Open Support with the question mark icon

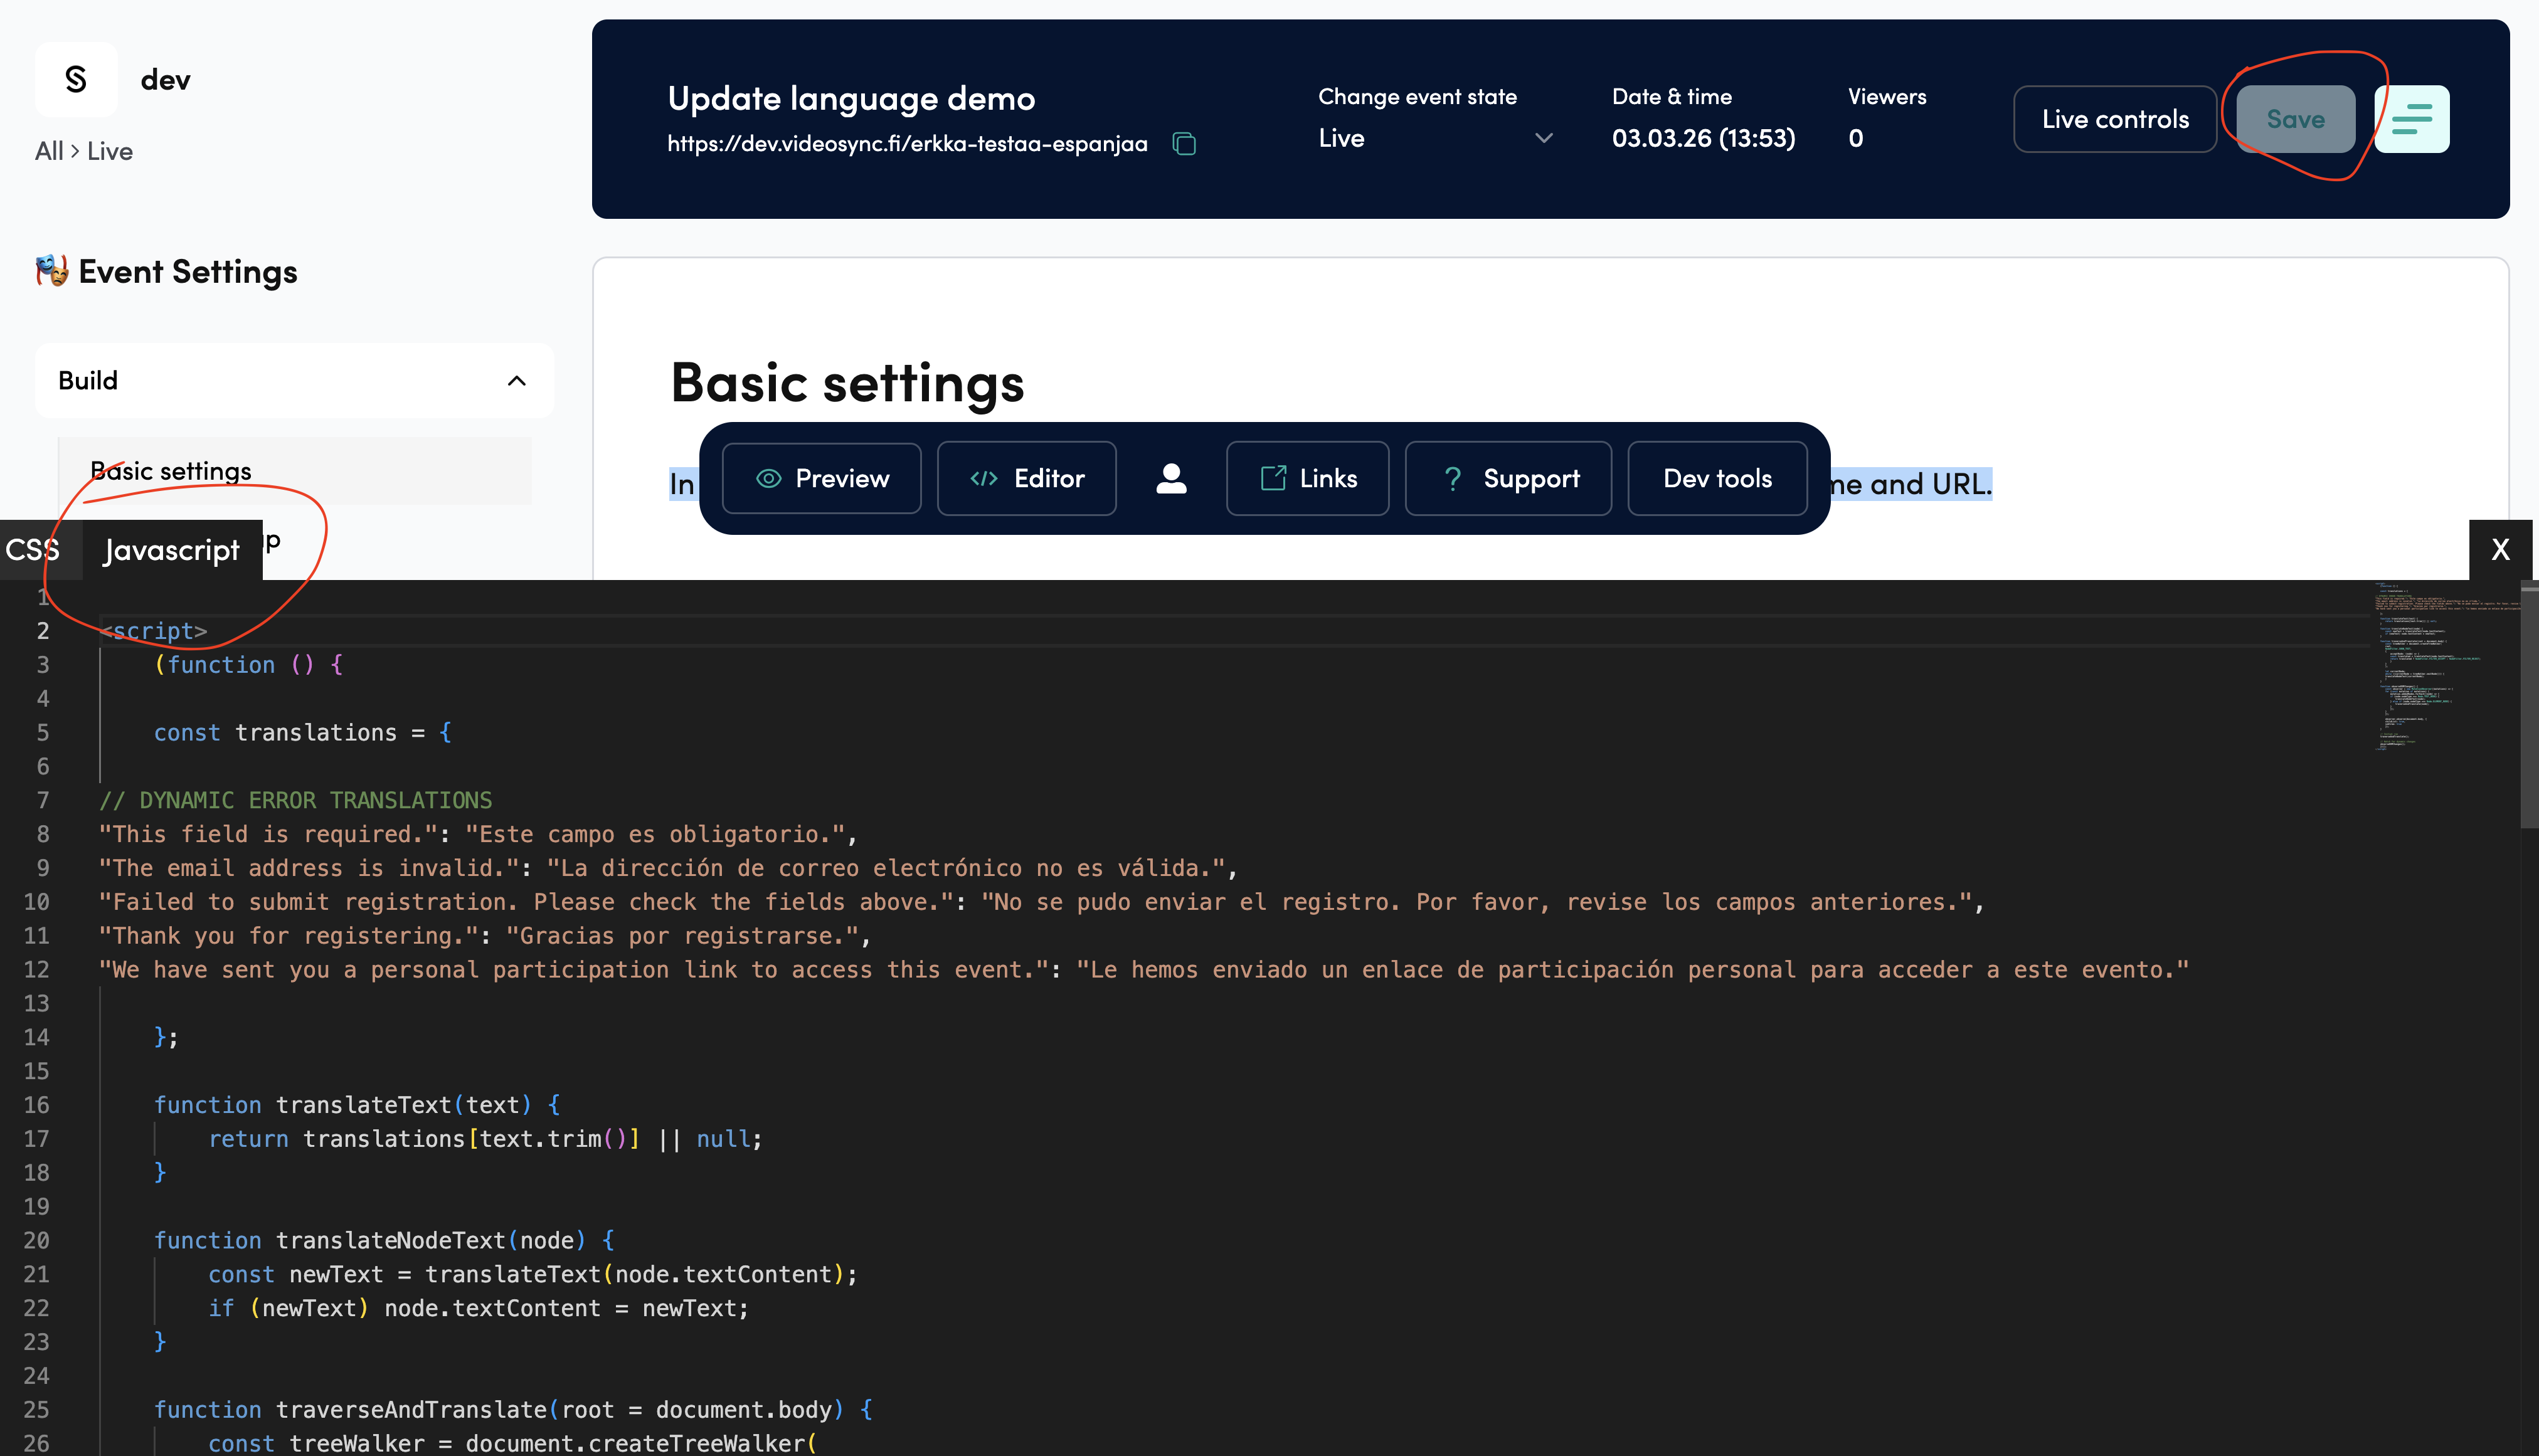click(x=1508, y=478)
